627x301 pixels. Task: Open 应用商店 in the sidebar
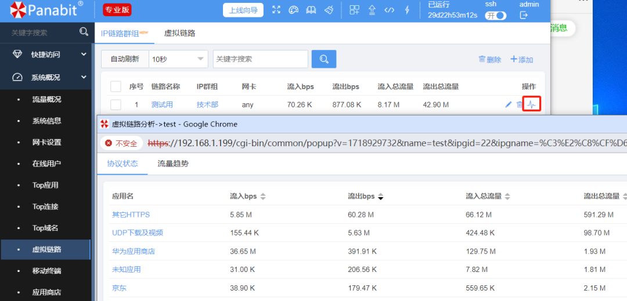46,292
